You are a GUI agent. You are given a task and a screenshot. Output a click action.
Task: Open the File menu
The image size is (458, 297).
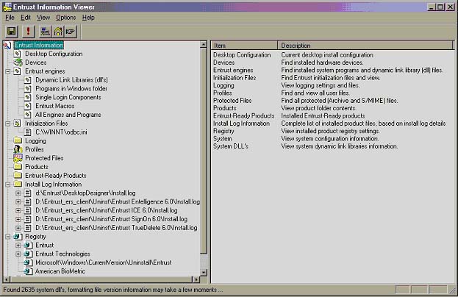tap(10, 17)
